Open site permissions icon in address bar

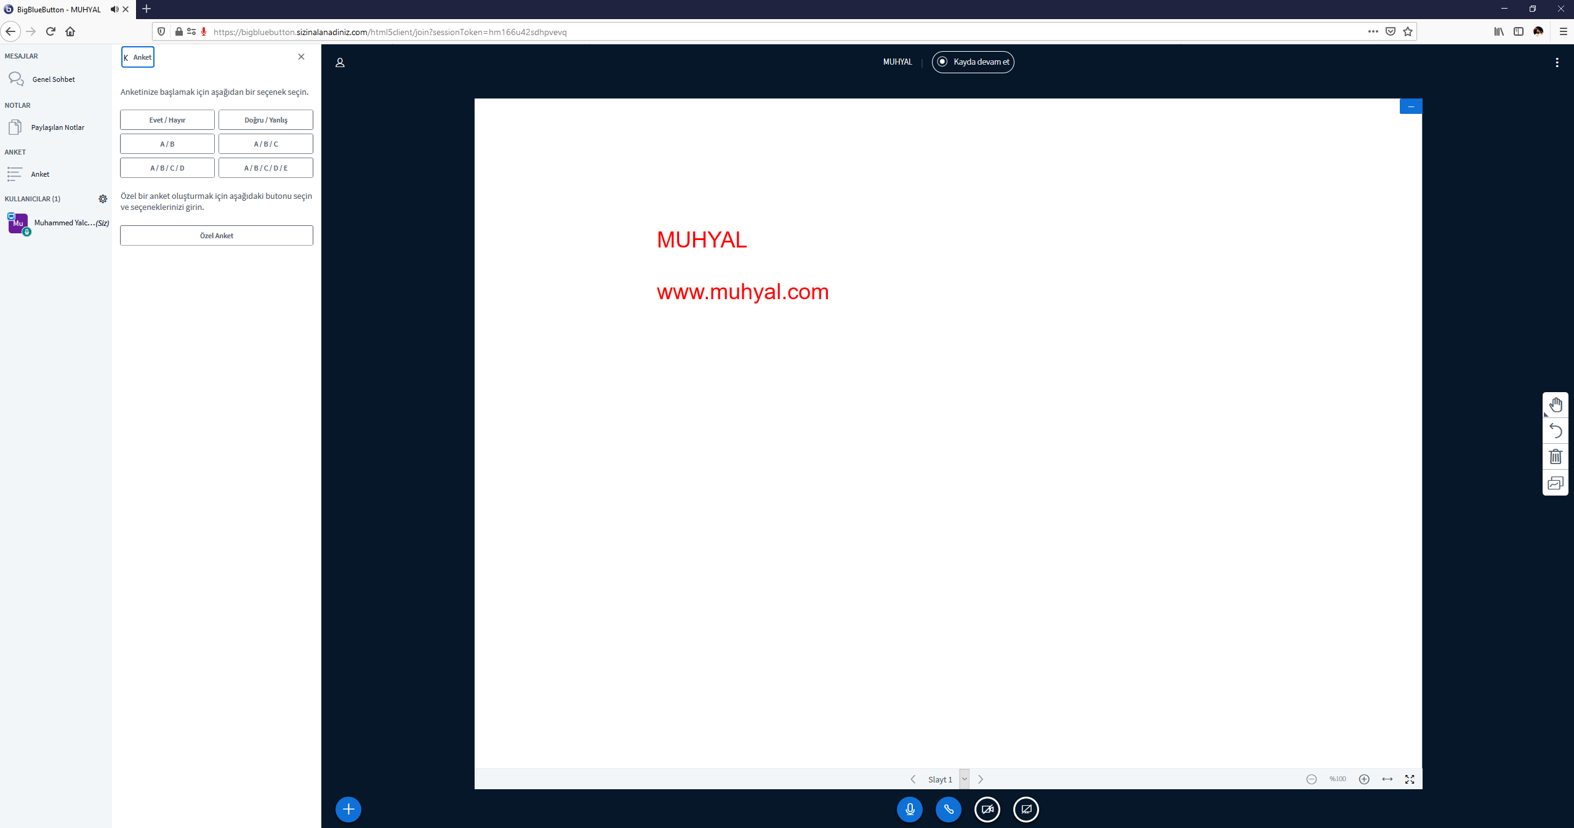click(191, 31)
